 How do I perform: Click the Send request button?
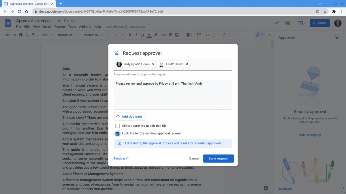pyautogui.click(x=218, y=158)
